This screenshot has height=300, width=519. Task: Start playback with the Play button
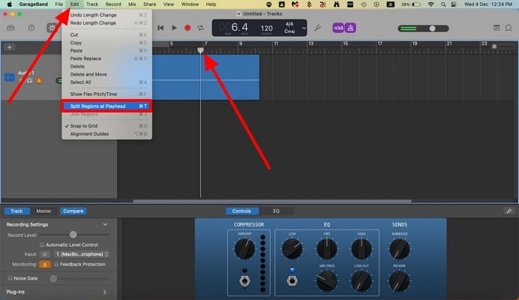174,28
